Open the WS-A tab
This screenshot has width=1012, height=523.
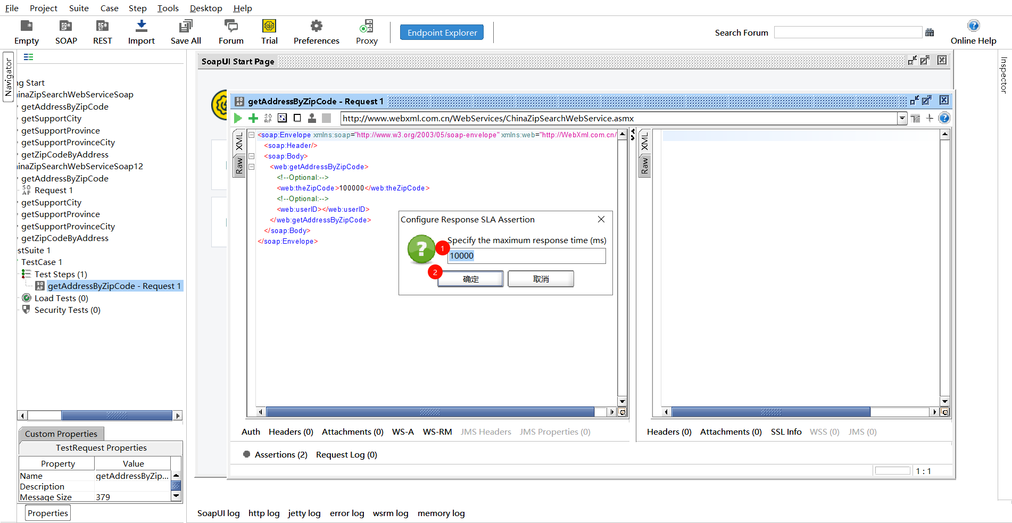(403, 432)
